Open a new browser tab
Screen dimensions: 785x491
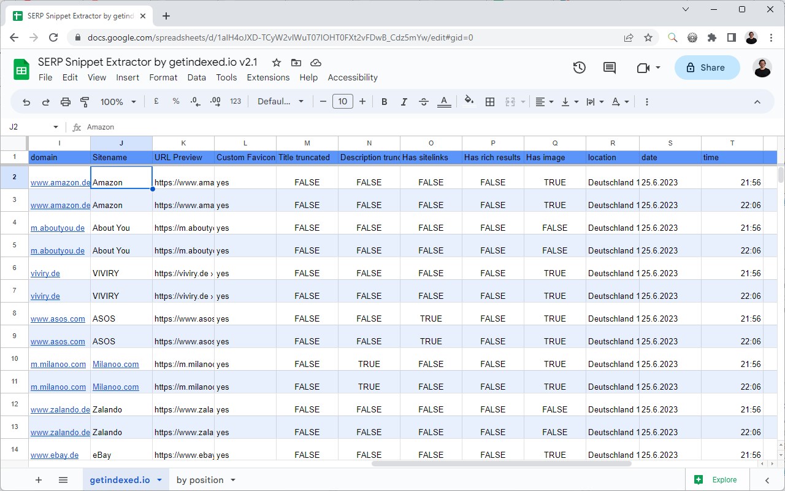pyautogui.click(x=166, y=16)
